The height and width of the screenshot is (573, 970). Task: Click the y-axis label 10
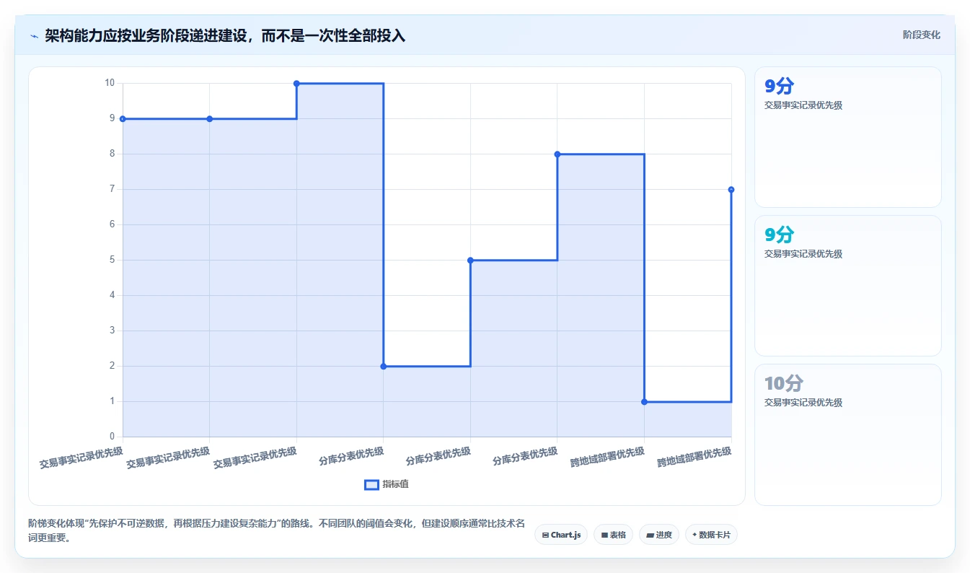pos(110,83)
